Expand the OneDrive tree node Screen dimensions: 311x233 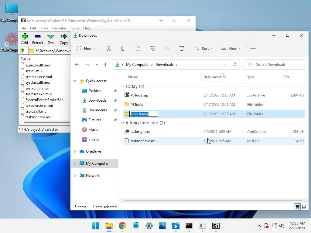(75, 151)
